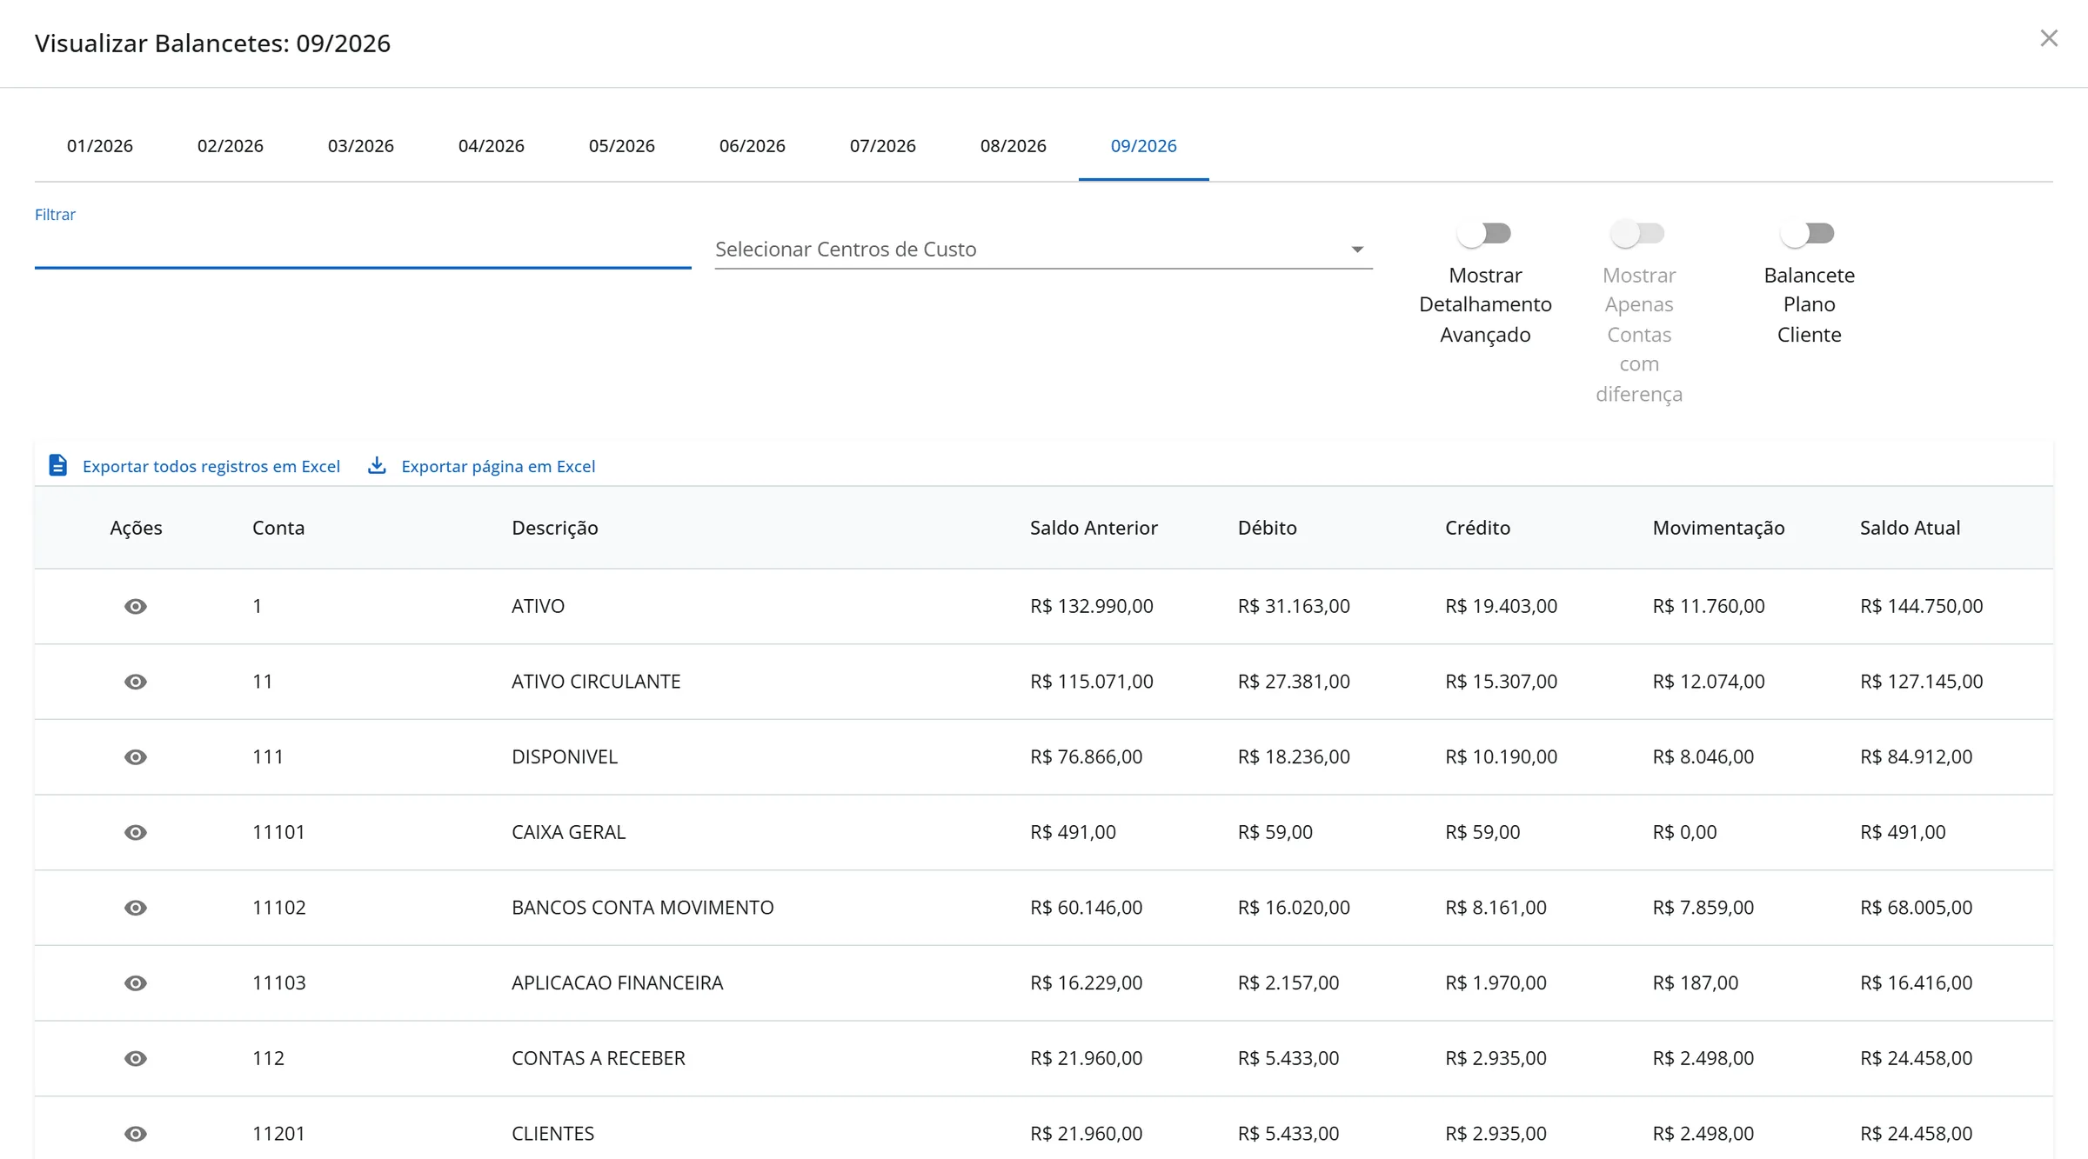This screenshot has height=1159, width=2088.
Task: Open the eye icon for DISPONIVEL
Action: coord(136,757)
